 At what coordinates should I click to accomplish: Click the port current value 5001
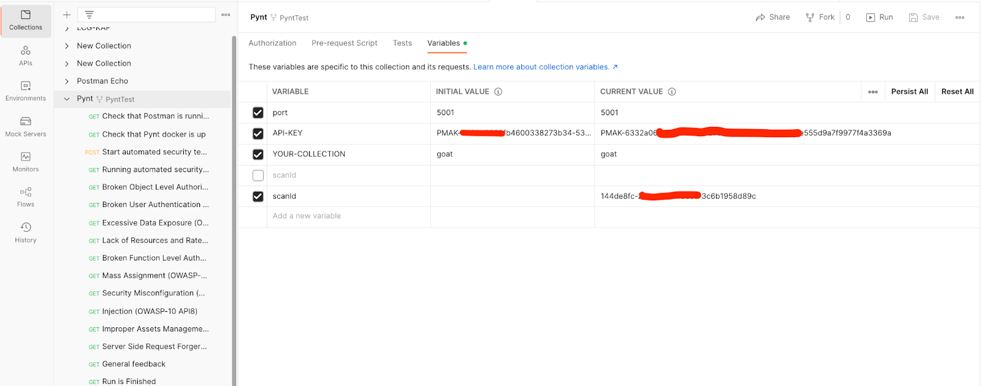(609, 113)
